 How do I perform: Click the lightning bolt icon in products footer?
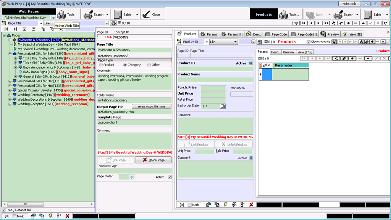[225, 205]
